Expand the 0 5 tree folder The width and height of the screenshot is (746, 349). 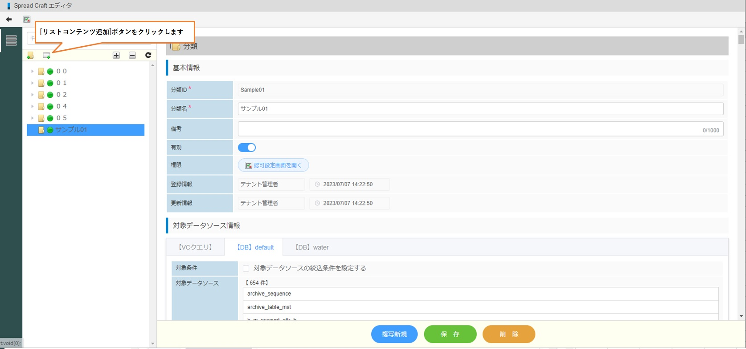pos(32,118)
